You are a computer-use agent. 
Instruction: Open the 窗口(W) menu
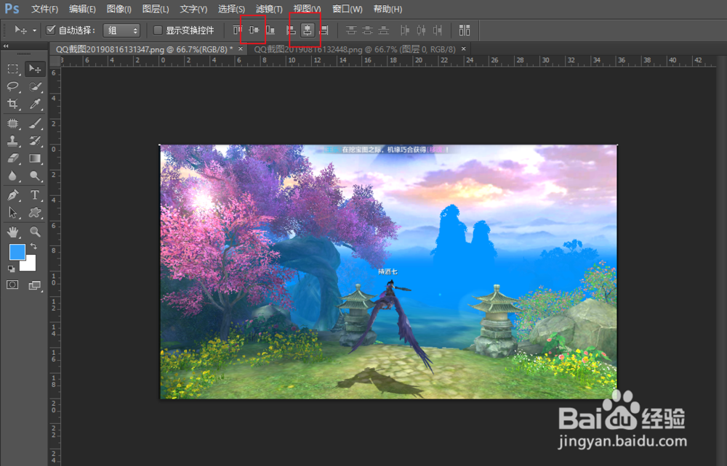[x=348, y=9]
